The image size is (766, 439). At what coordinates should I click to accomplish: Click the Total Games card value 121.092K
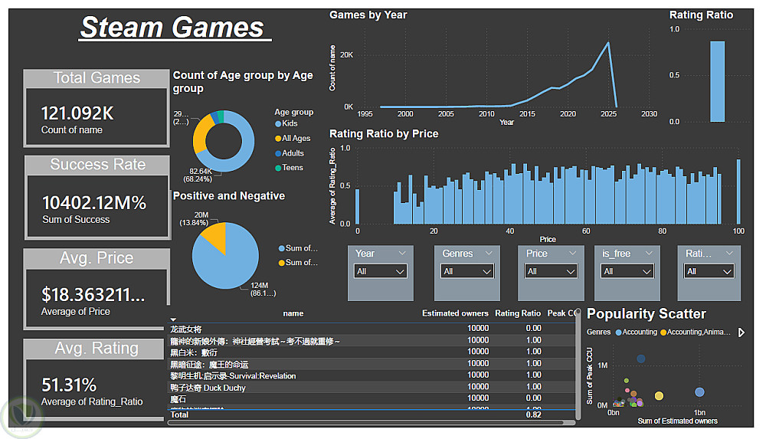tap(77, 113)
